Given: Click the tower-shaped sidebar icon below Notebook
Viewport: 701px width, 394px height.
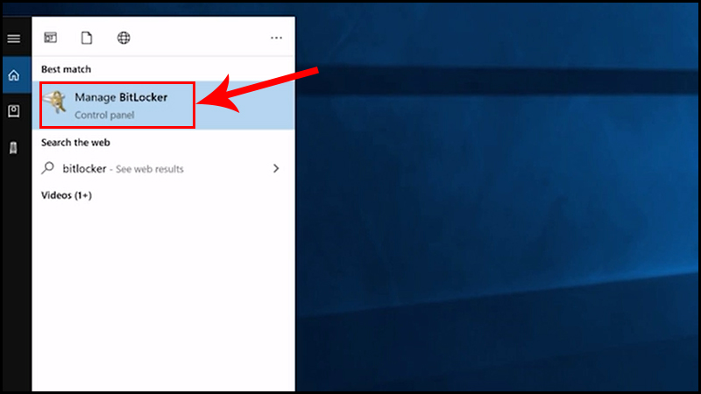Looking at the screenshot, I should point(13,147).
